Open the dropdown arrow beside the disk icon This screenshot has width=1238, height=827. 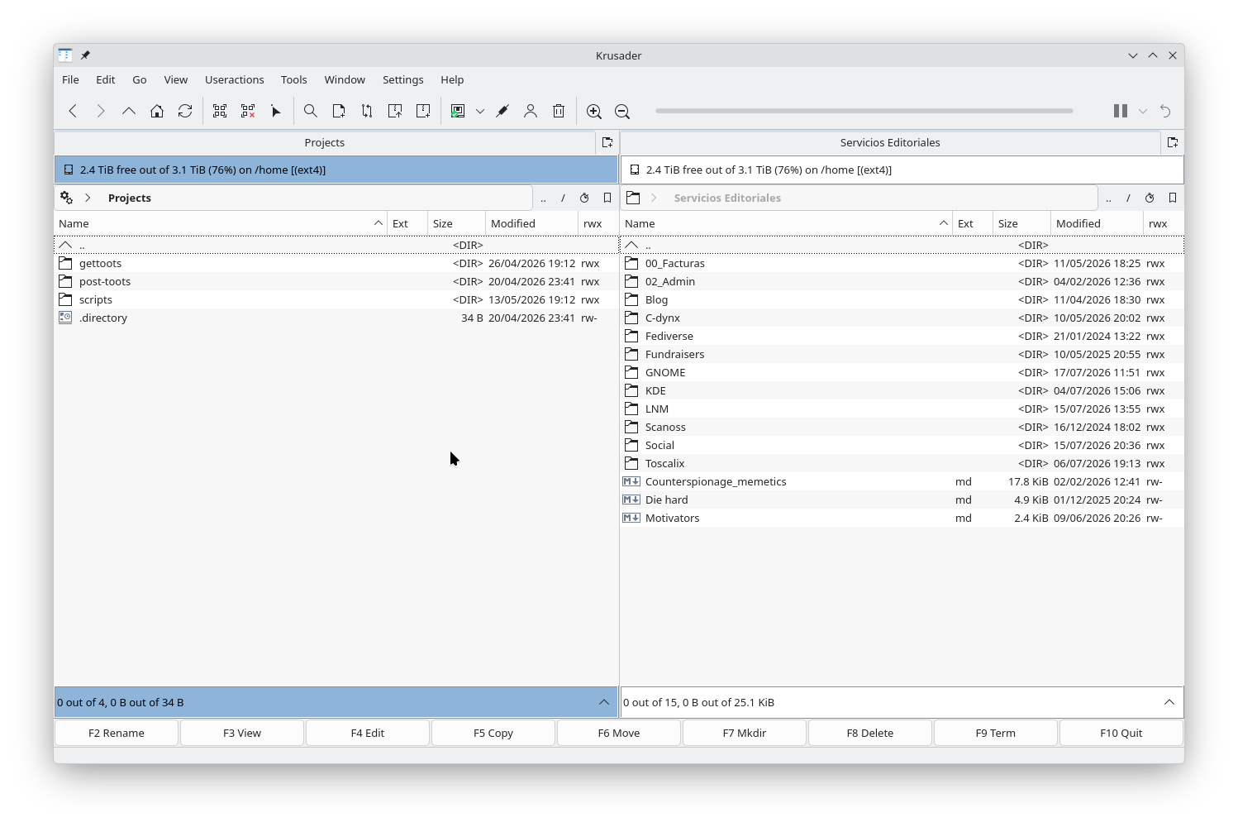click(480, 111)
